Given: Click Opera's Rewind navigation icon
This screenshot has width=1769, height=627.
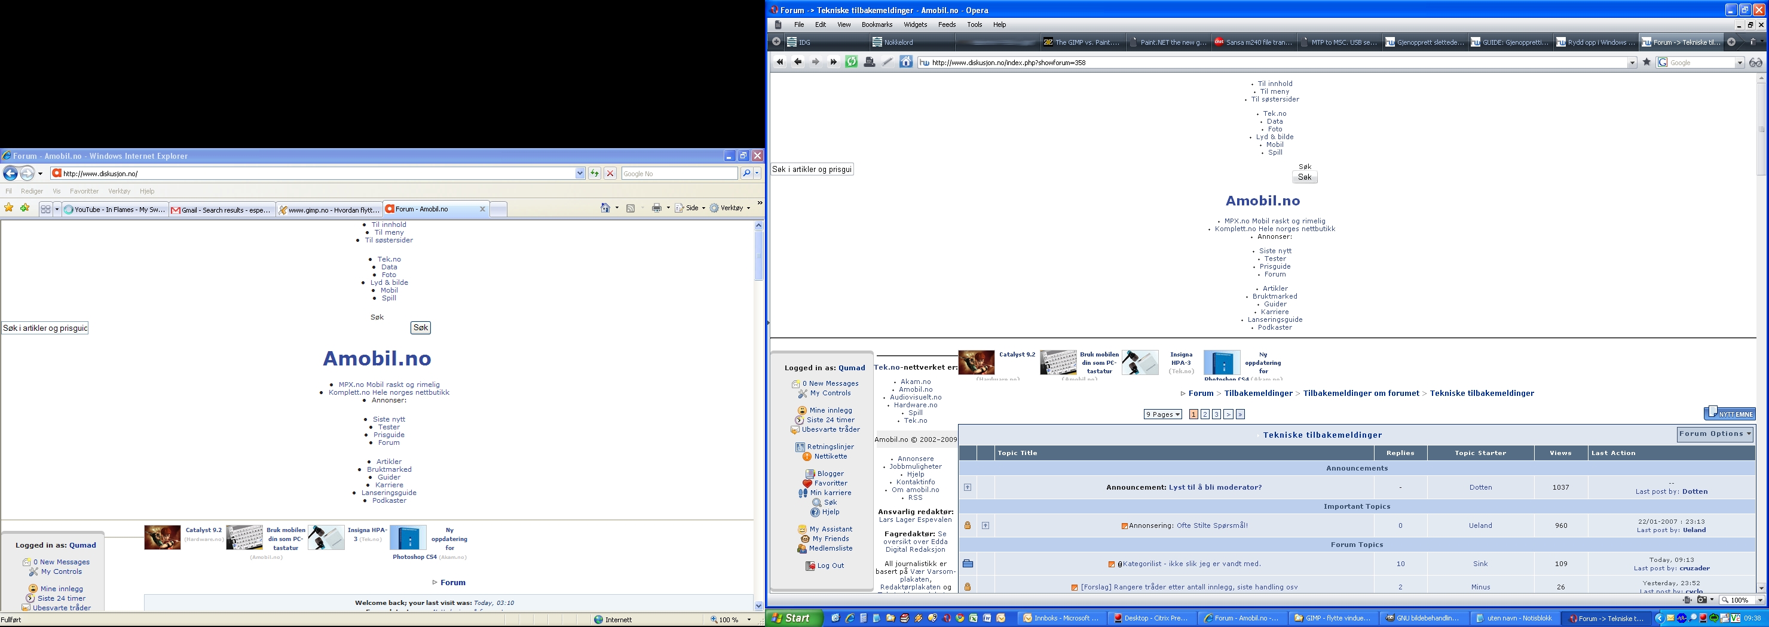Looking at the screenshot, I should (x=779, y=63).
